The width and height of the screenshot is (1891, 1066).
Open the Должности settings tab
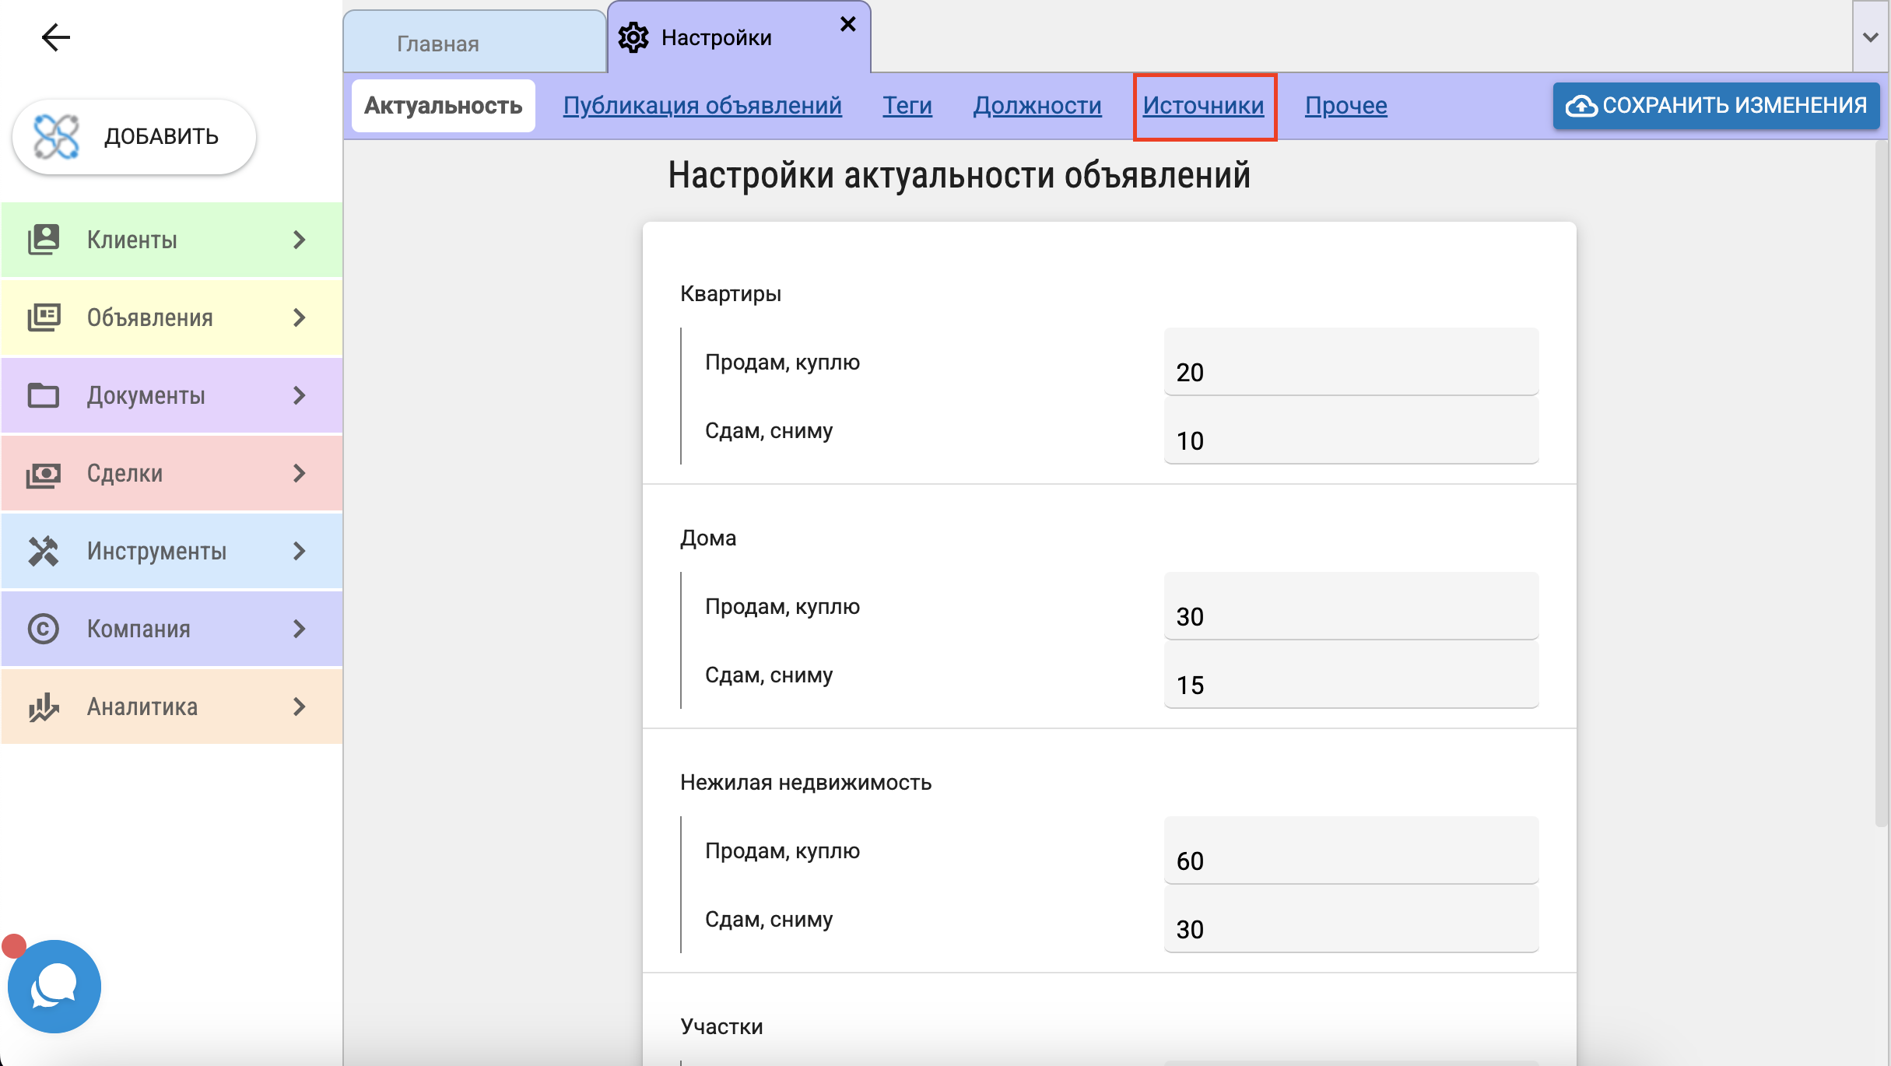1037,105
